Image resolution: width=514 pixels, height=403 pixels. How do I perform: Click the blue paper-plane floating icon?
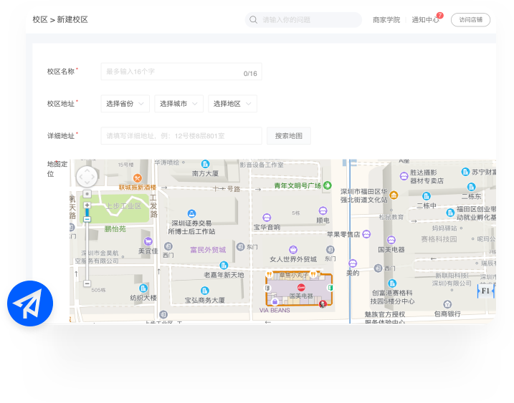[x=30, y=304]
